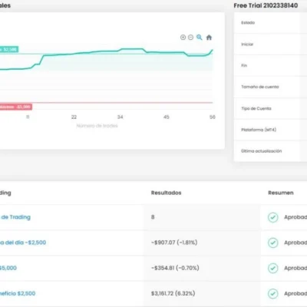Click the check icon in the -$907.07 row
The width and height of the screenshot is (307, 307).
(x=273, y=243)
